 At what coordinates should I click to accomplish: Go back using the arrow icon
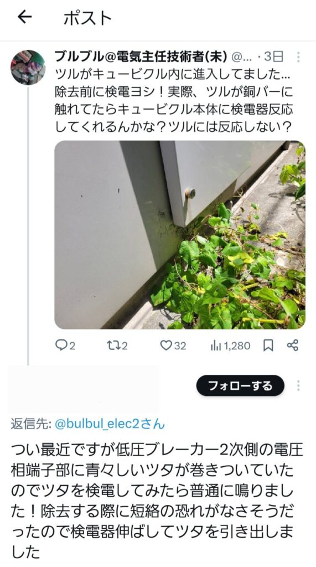tap(24, 17)
